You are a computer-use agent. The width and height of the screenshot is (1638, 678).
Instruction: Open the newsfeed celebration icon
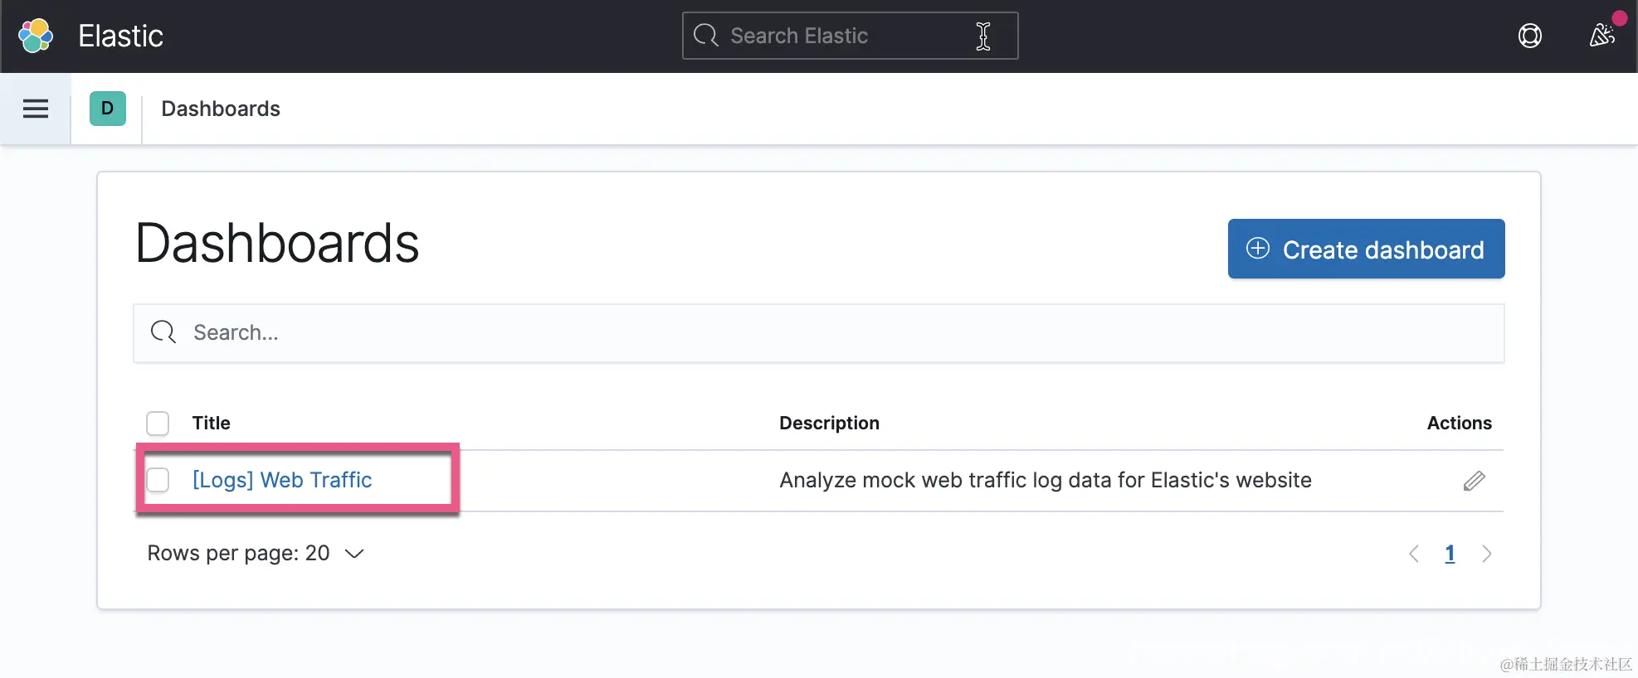click(x=1601, y=36)
